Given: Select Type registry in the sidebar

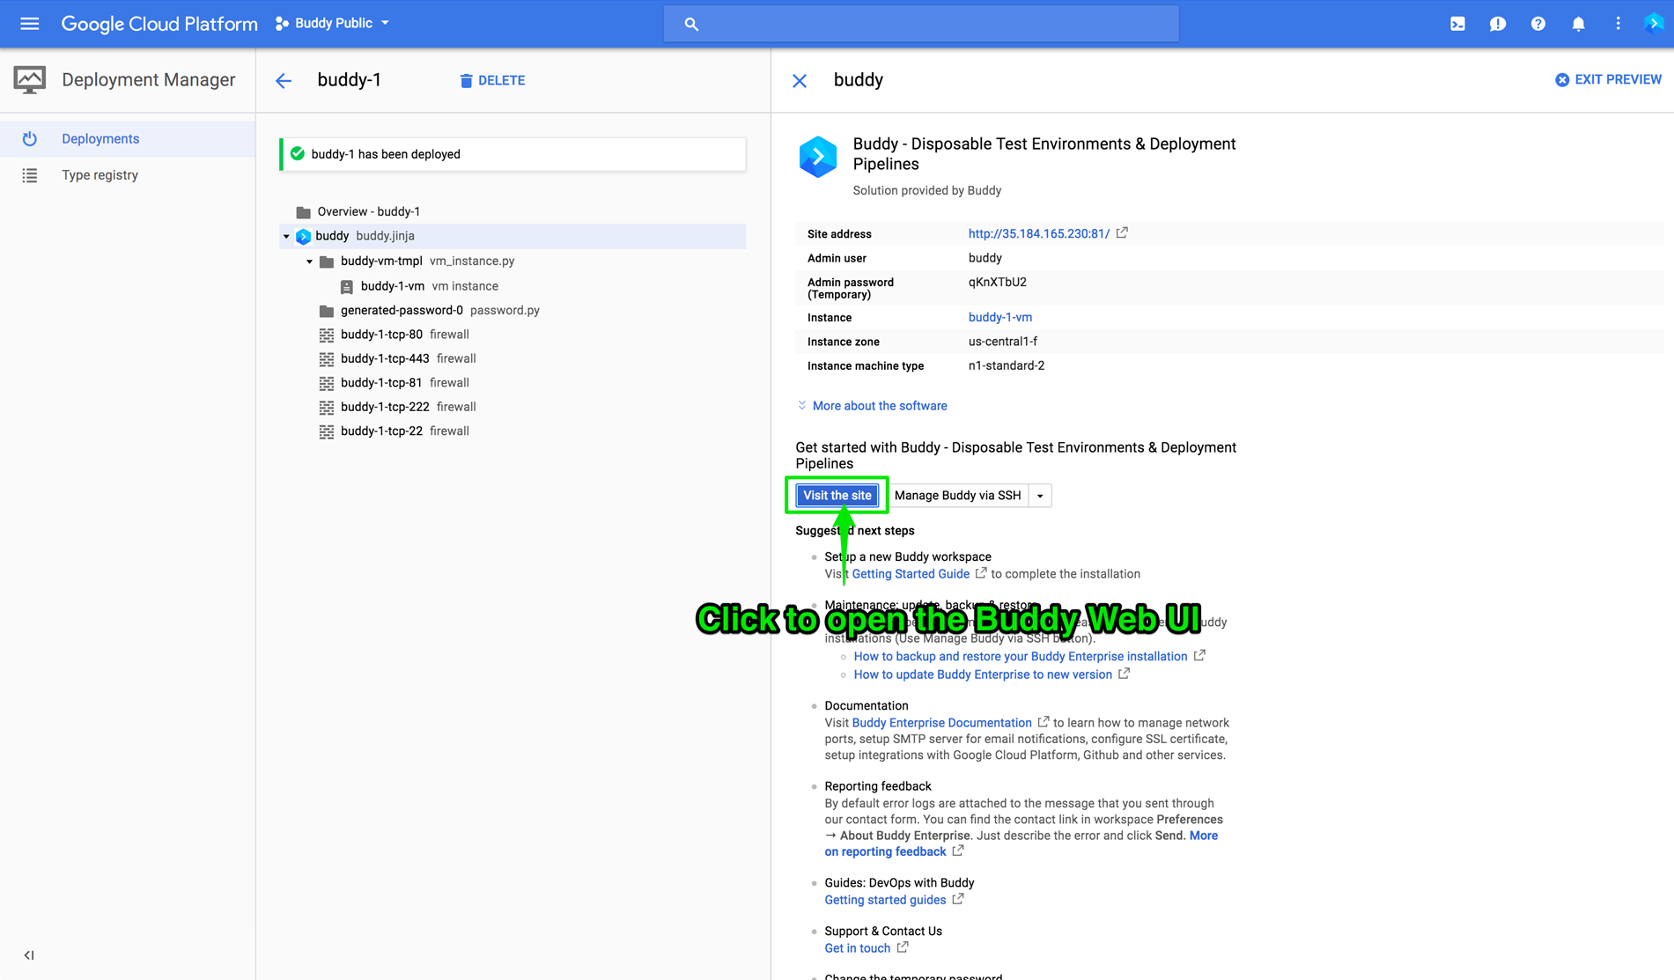Looking at the screenshot, I should [128, 174].
